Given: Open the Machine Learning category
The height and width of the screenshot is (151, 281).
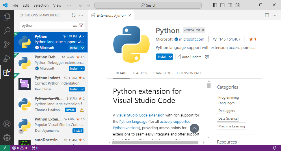Looking at the screenshot, I should click(x=232, y=126).
